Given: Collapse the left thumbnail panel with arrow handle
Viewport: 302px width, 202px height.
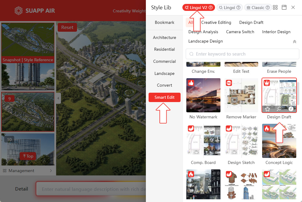Looking at the screenshot, I should point(59,98).
